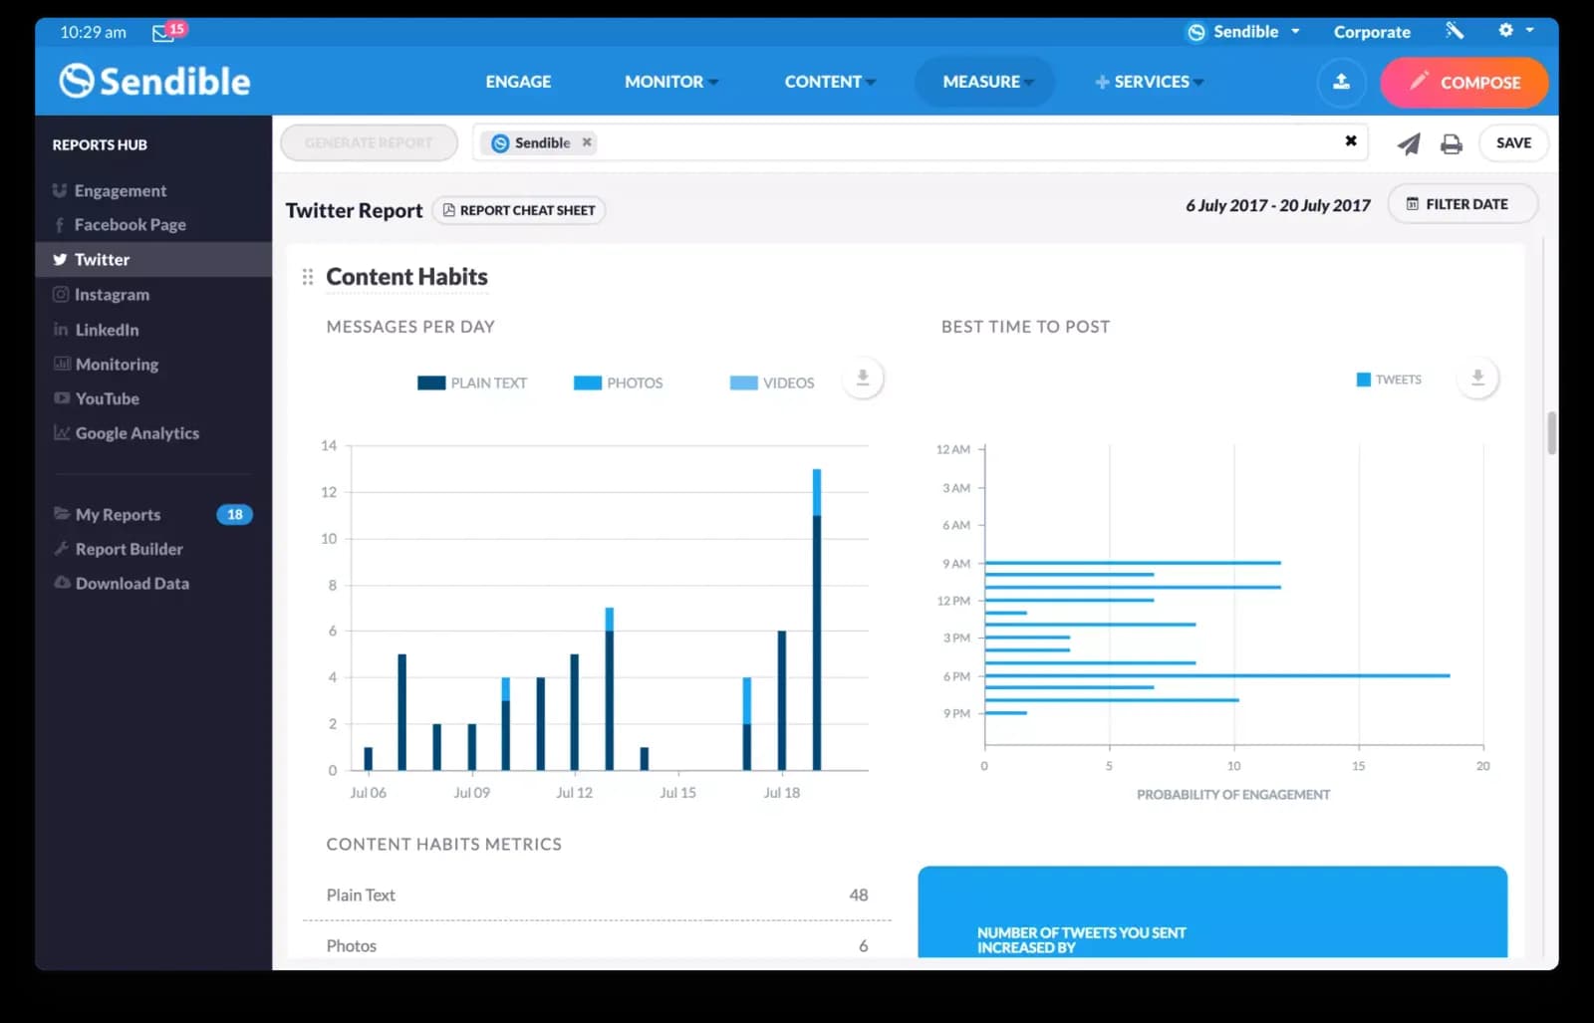Image resolution: width=1594 pixels, height=1023 pixels.
Task: Open the Report Cheat Sheet
Action: coord(518,210)
